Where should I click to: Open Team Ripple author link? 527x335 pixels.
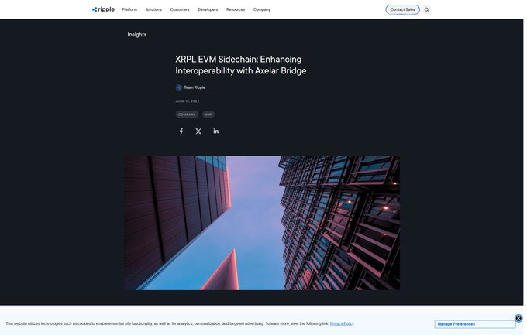195,87
